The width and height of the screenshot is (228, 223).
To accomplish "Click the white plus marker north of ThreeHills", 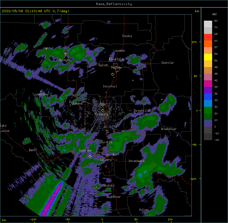I will (x=162, y=99).
